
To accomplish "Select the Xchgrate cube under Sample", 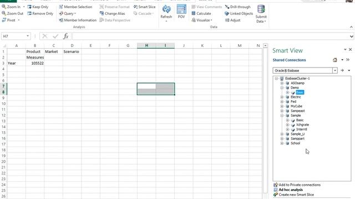I will (x=302, y=125).
